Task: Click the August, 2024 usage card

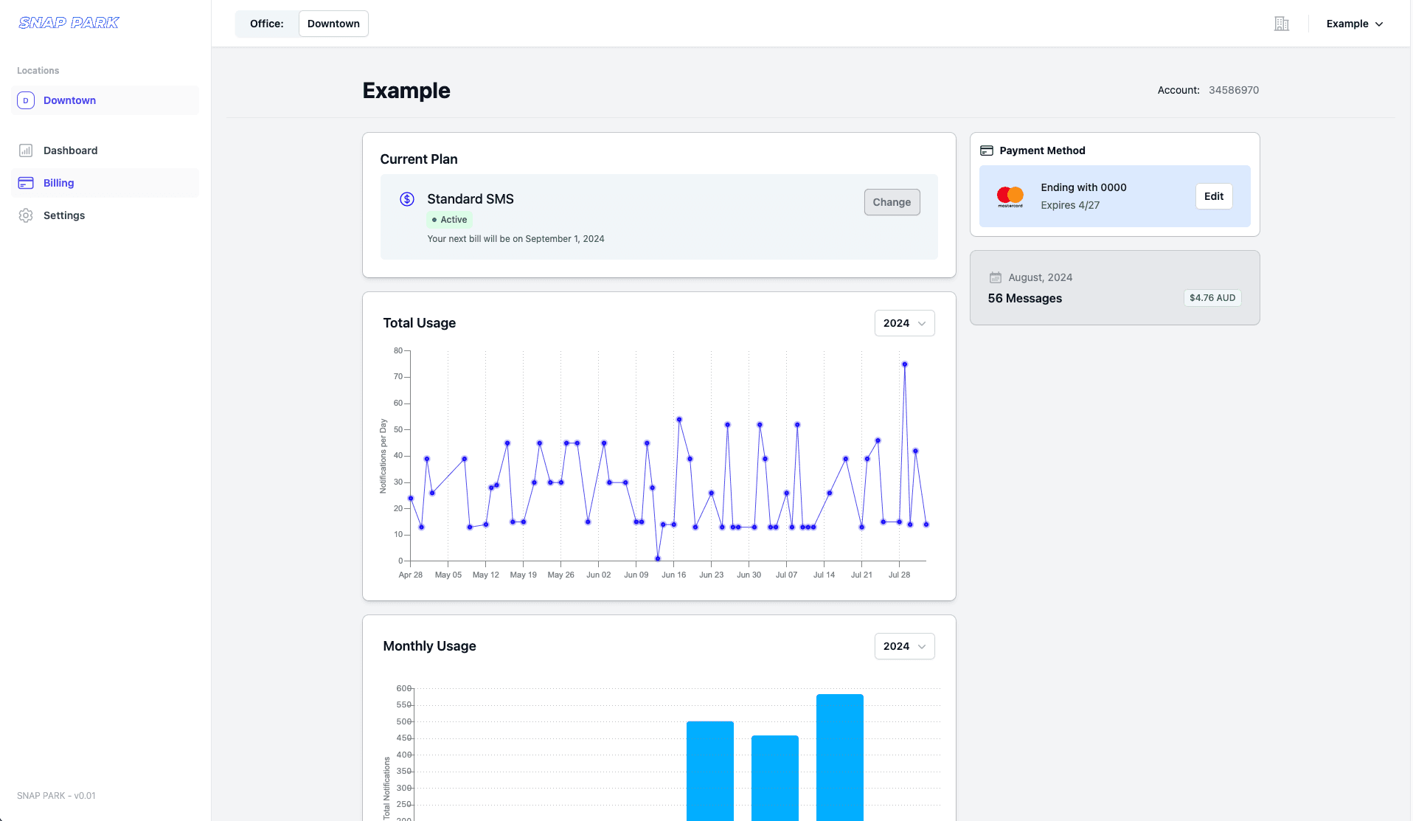Action: 1115,288
